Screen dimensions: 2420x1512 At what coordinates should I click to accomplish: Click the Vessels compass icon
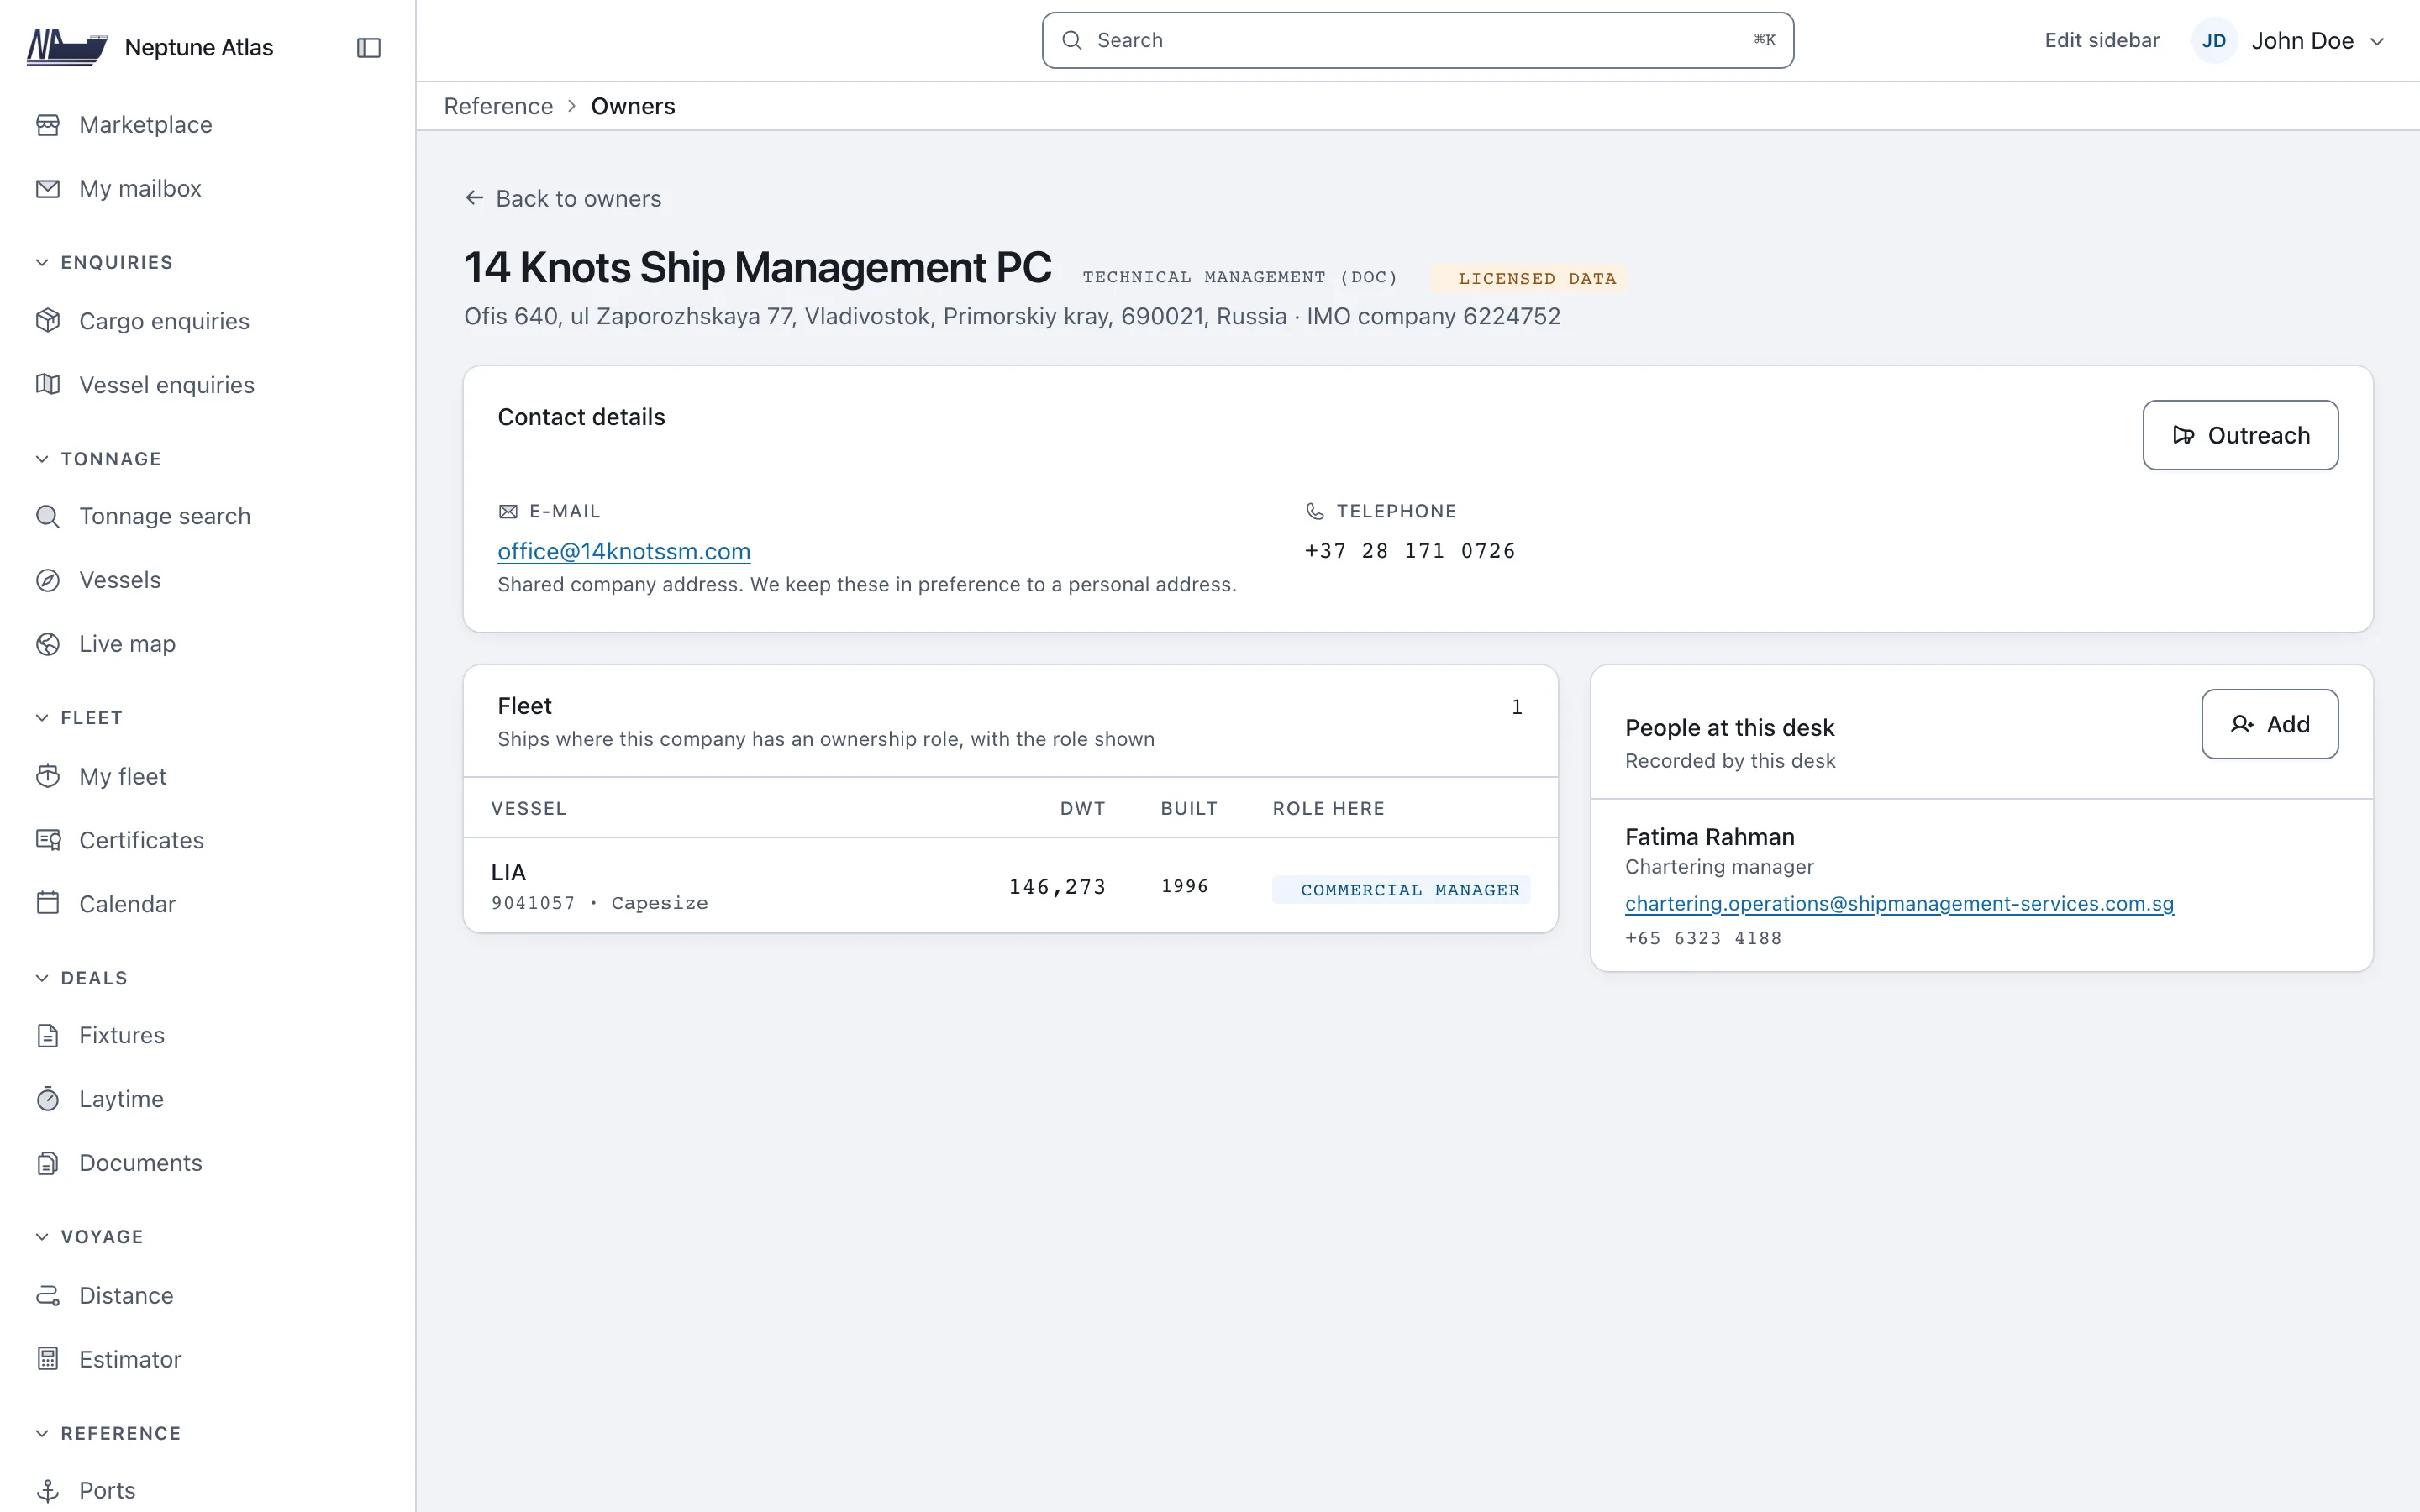(48, 580)
